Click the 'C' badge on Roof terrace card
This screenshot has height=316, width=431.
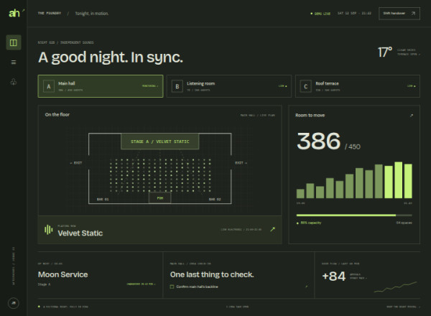pyautogui.click(x=306, y=87)
